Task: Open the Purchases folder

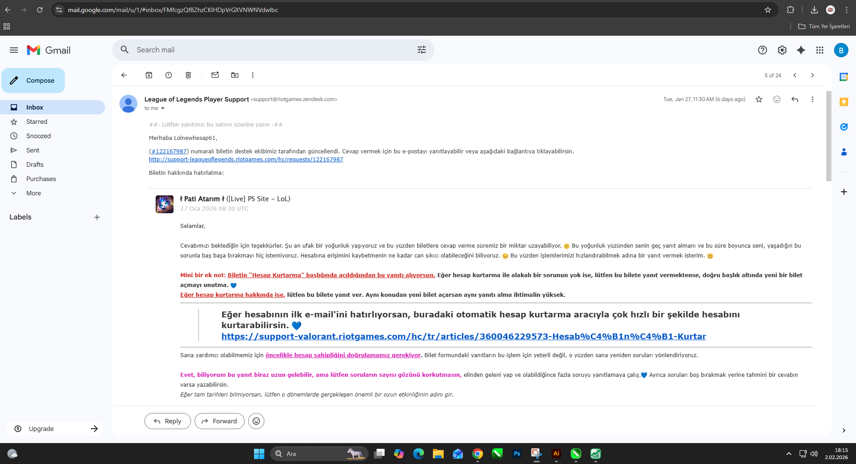Action: tap(52, 179)
